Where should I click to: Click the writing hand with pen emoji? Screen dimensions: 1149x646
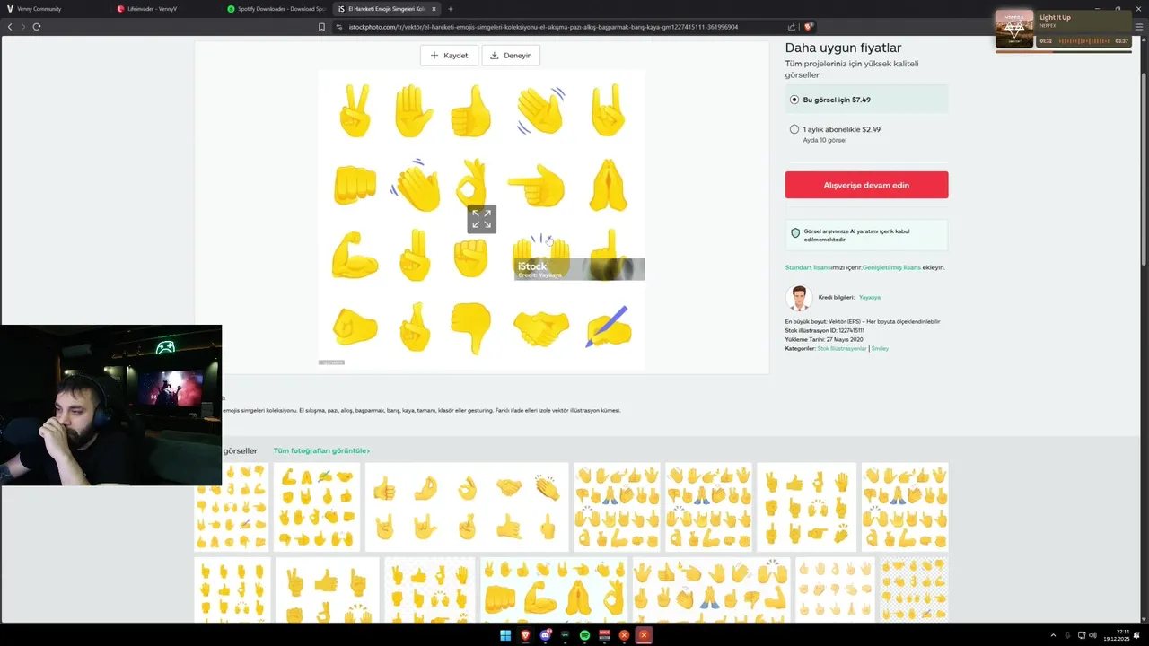tap(609, 327)
